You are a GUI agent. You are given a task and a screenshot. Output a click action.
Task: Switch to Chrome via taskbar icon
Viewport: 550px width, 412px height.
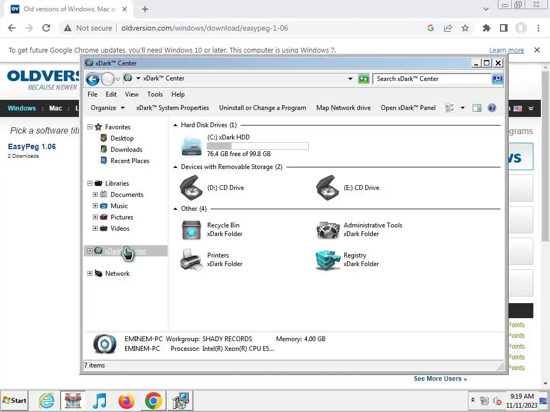click(x=153, y=400)
